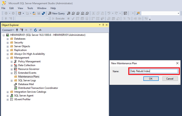The width and height of the screenshot is (182, 116).
Task: Open a new DAX query
Action: 87,13
